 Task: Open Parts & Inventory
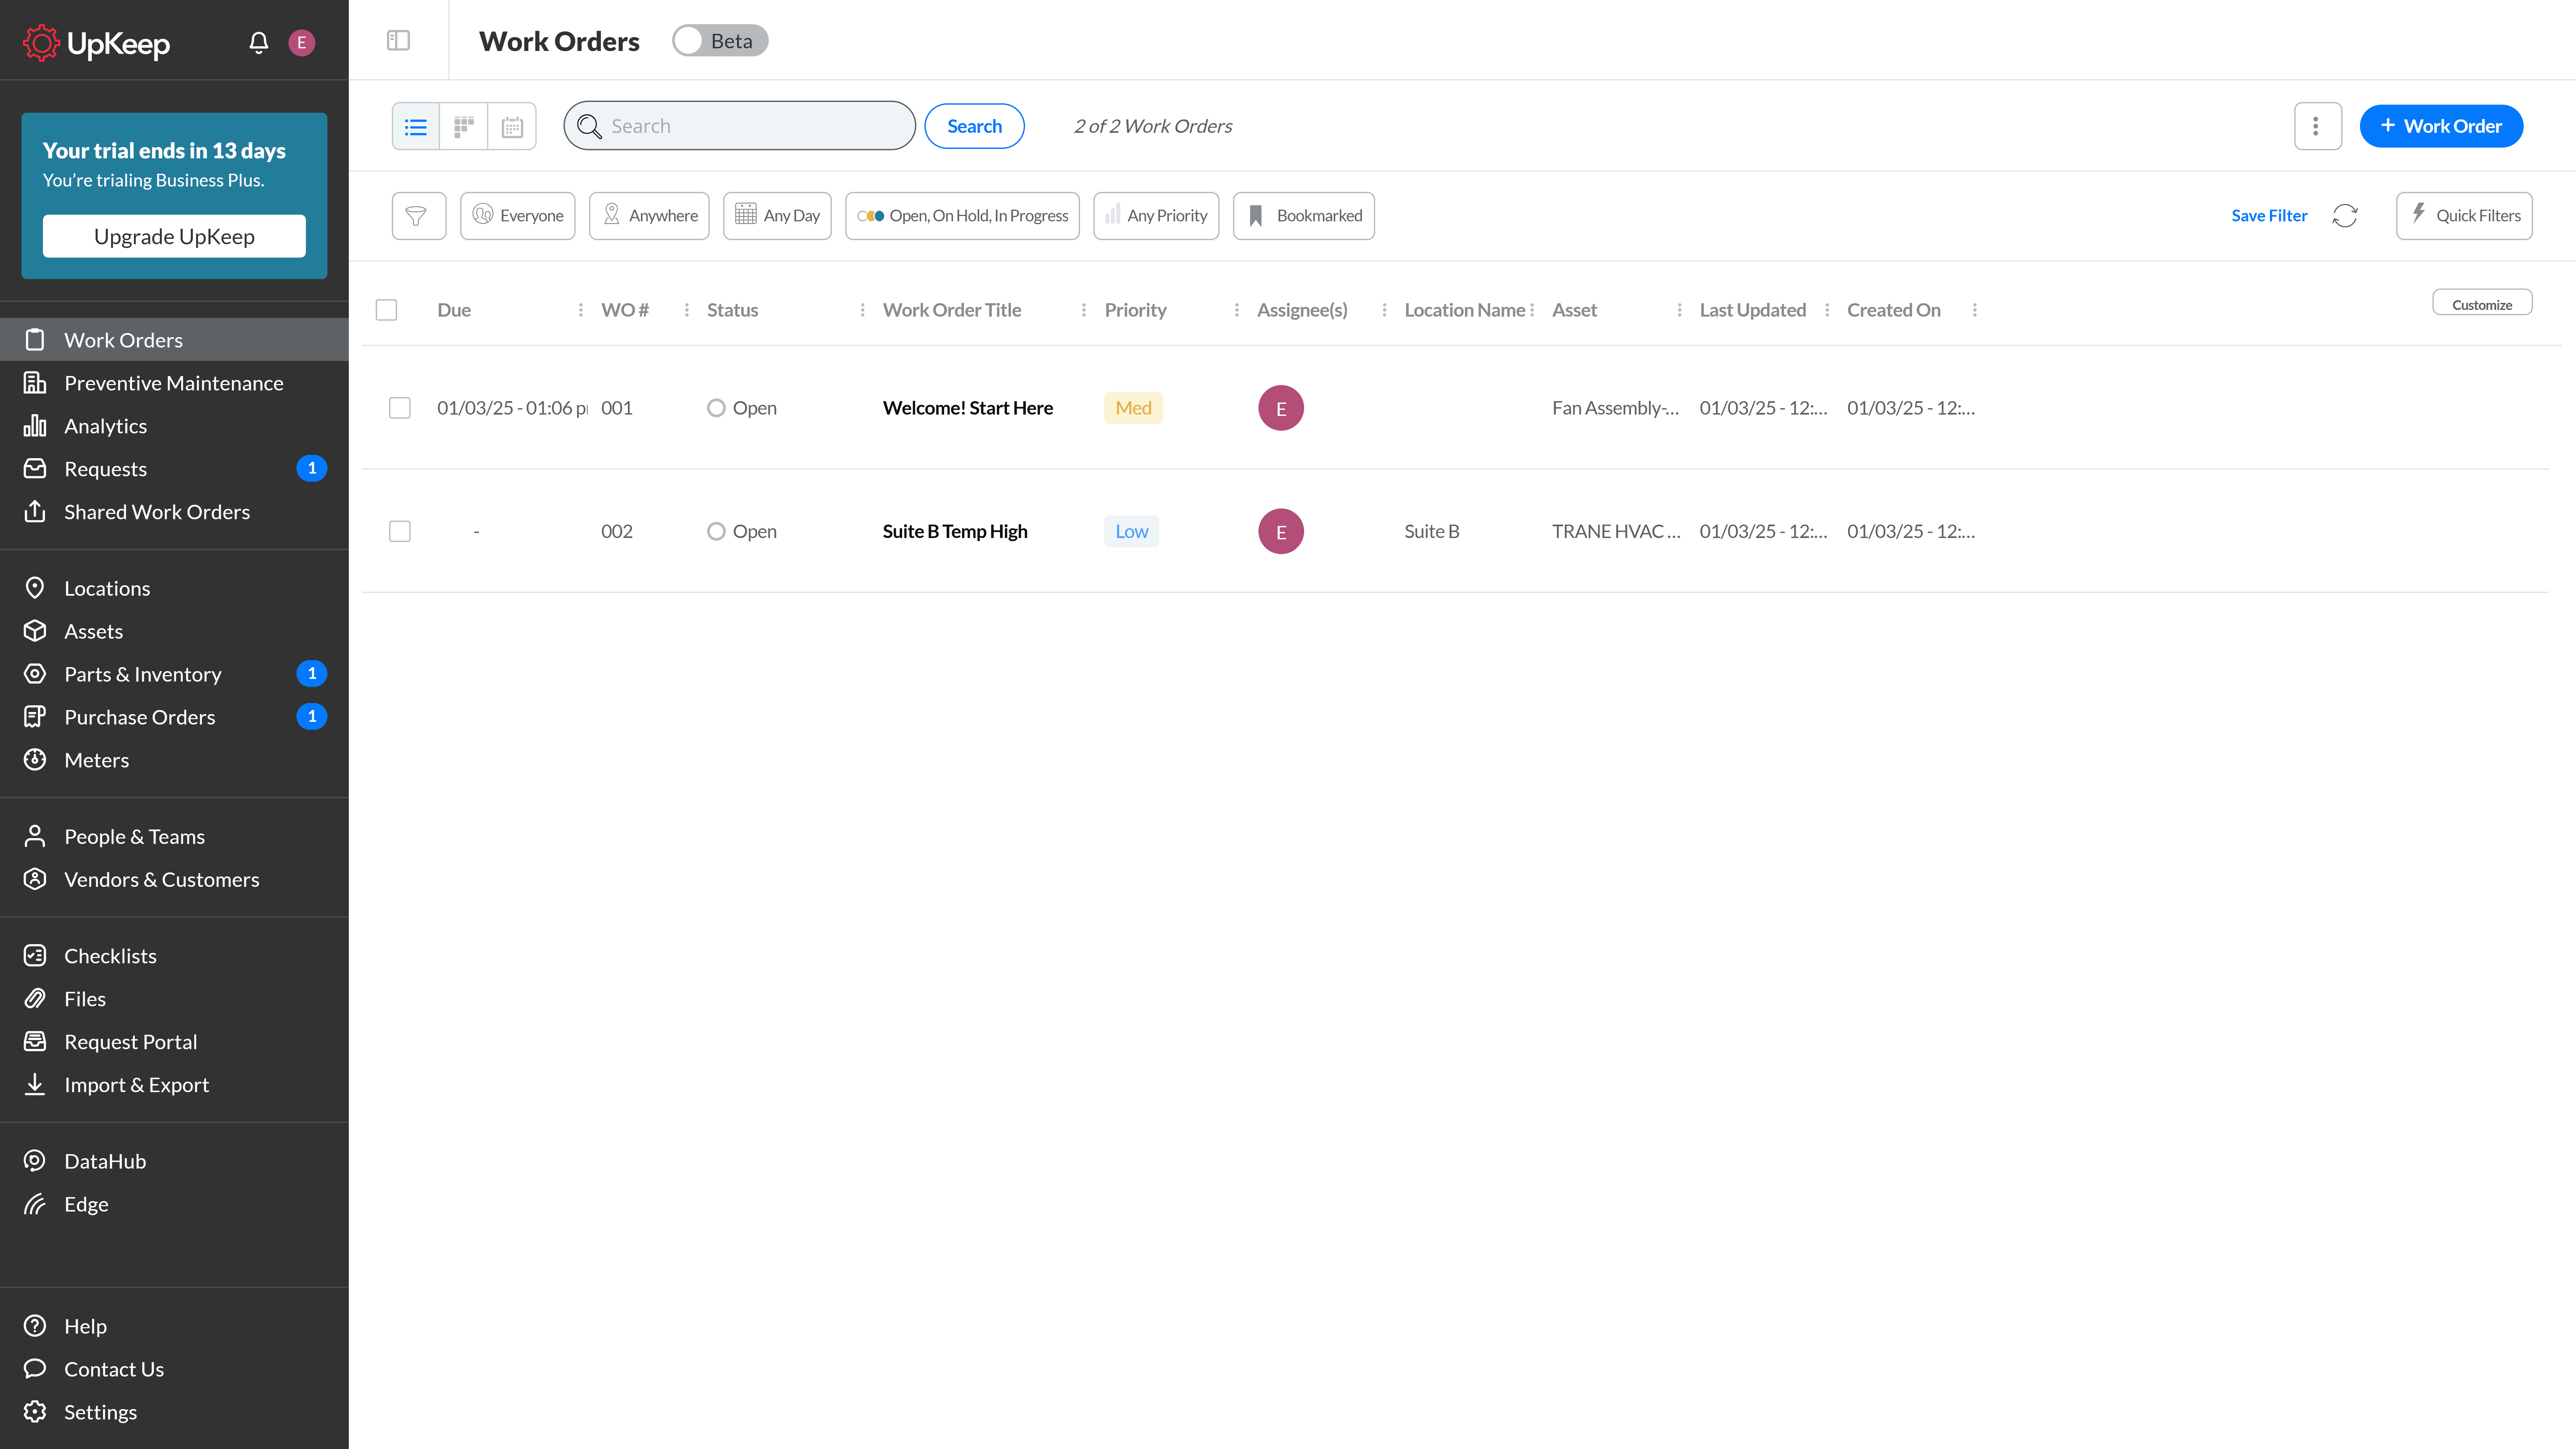tap(174, 674)
